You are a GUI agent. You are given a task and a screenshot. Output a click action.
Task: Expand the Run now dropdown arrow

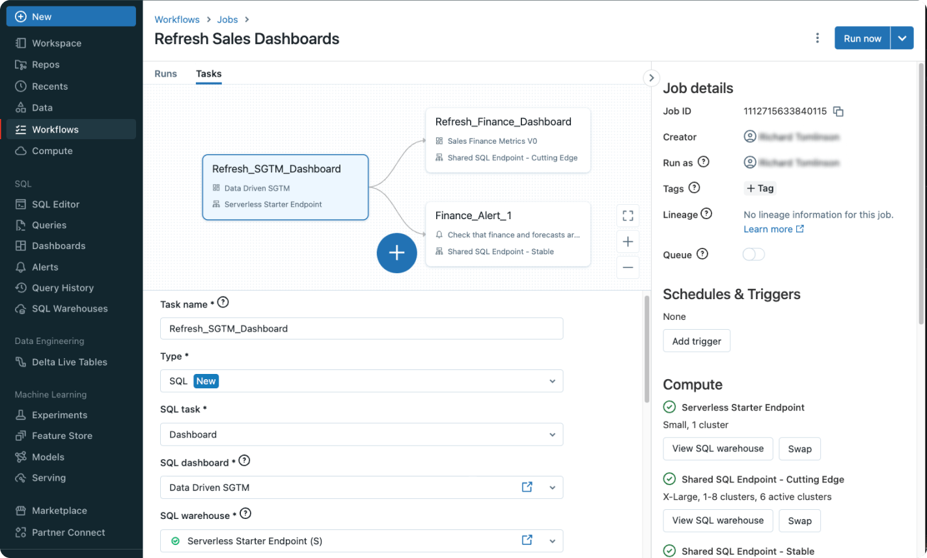(x=902, y=38)
